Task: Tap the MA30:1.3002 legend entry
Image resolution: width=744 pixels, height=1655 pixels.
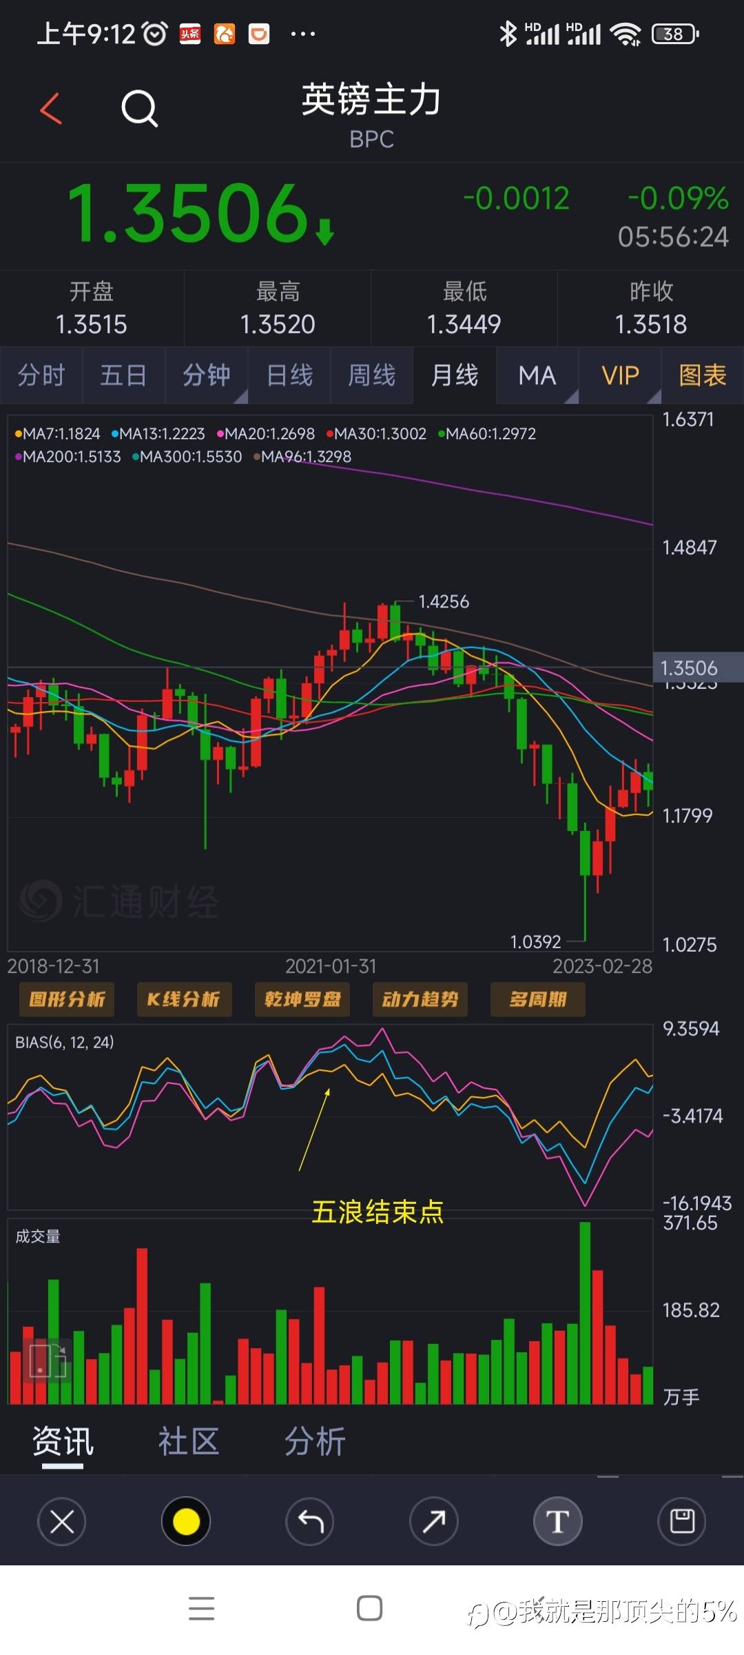Action: point(376,434)
